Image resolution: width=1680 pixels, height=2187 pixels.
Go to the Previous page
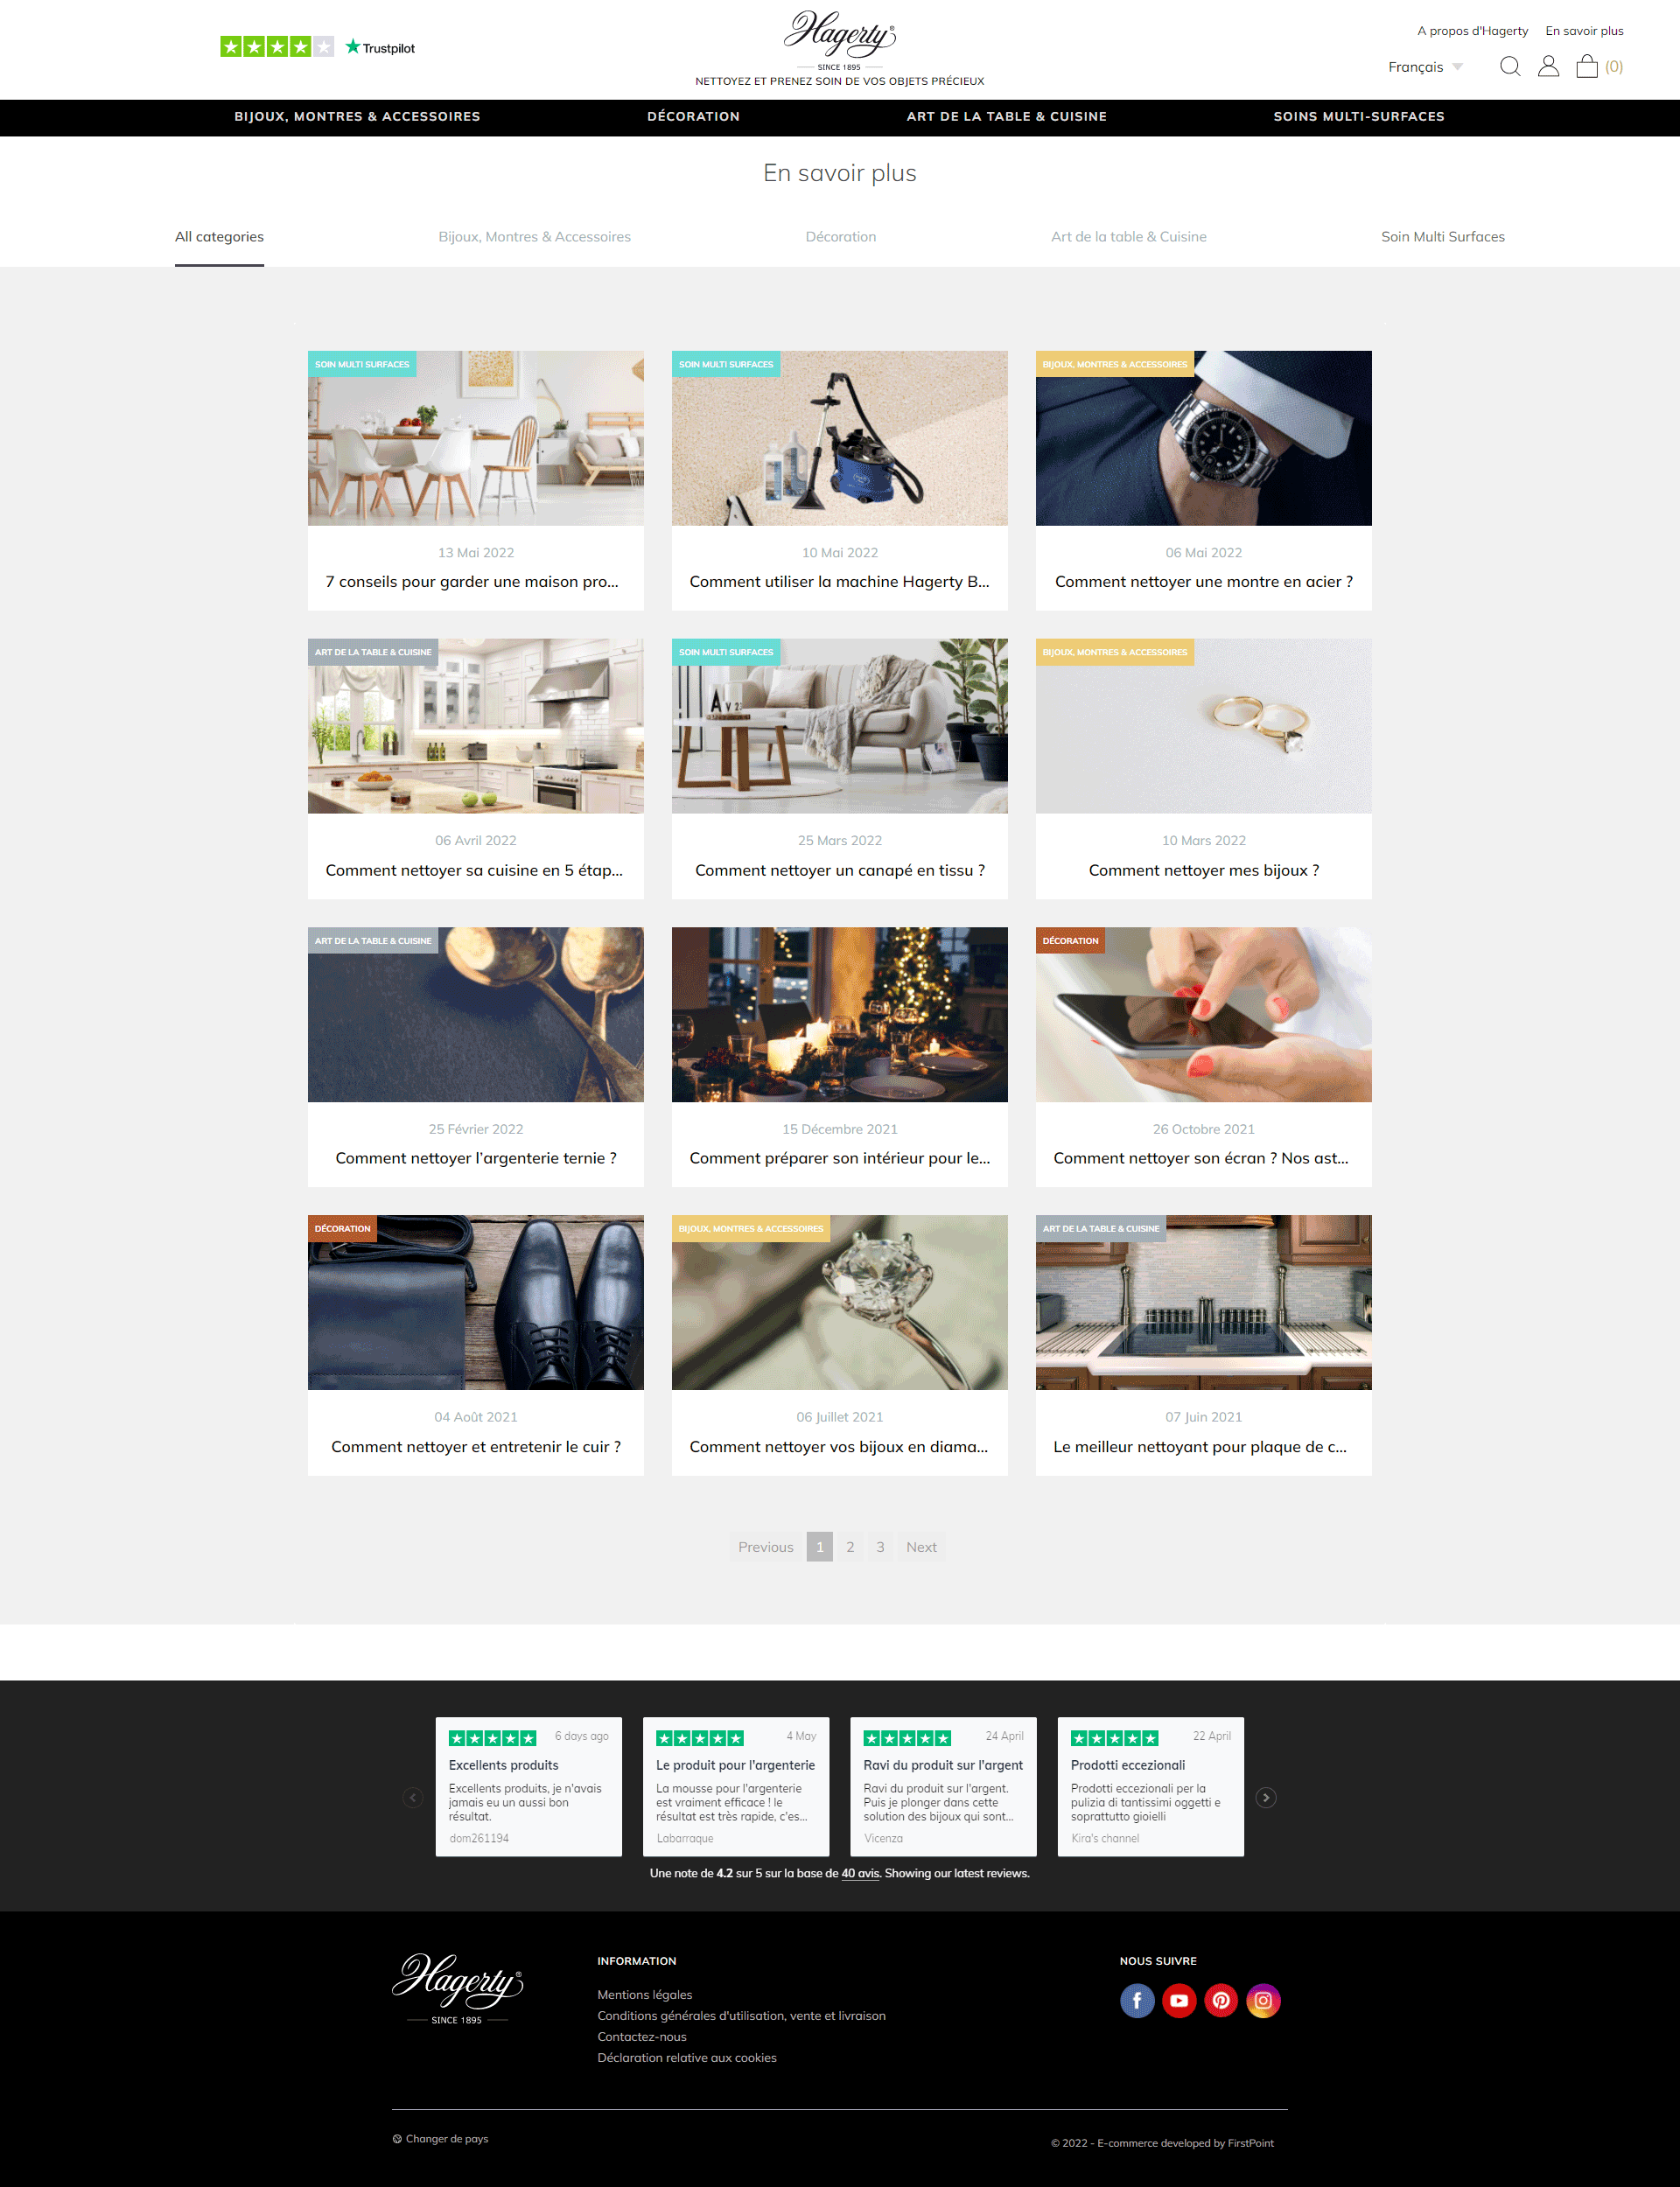pos(765,1547)
